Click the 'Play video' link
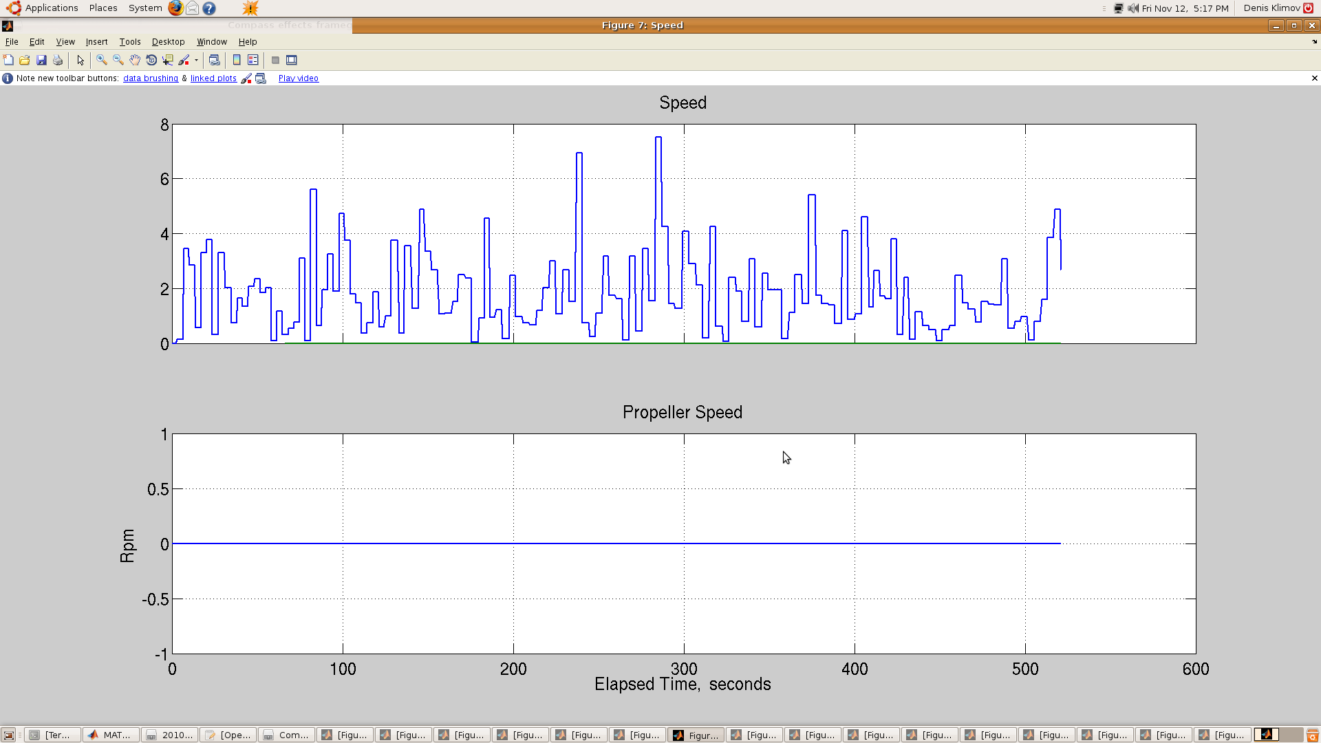The height and width of the screenshot is (743, 1321). click(299, 78)
